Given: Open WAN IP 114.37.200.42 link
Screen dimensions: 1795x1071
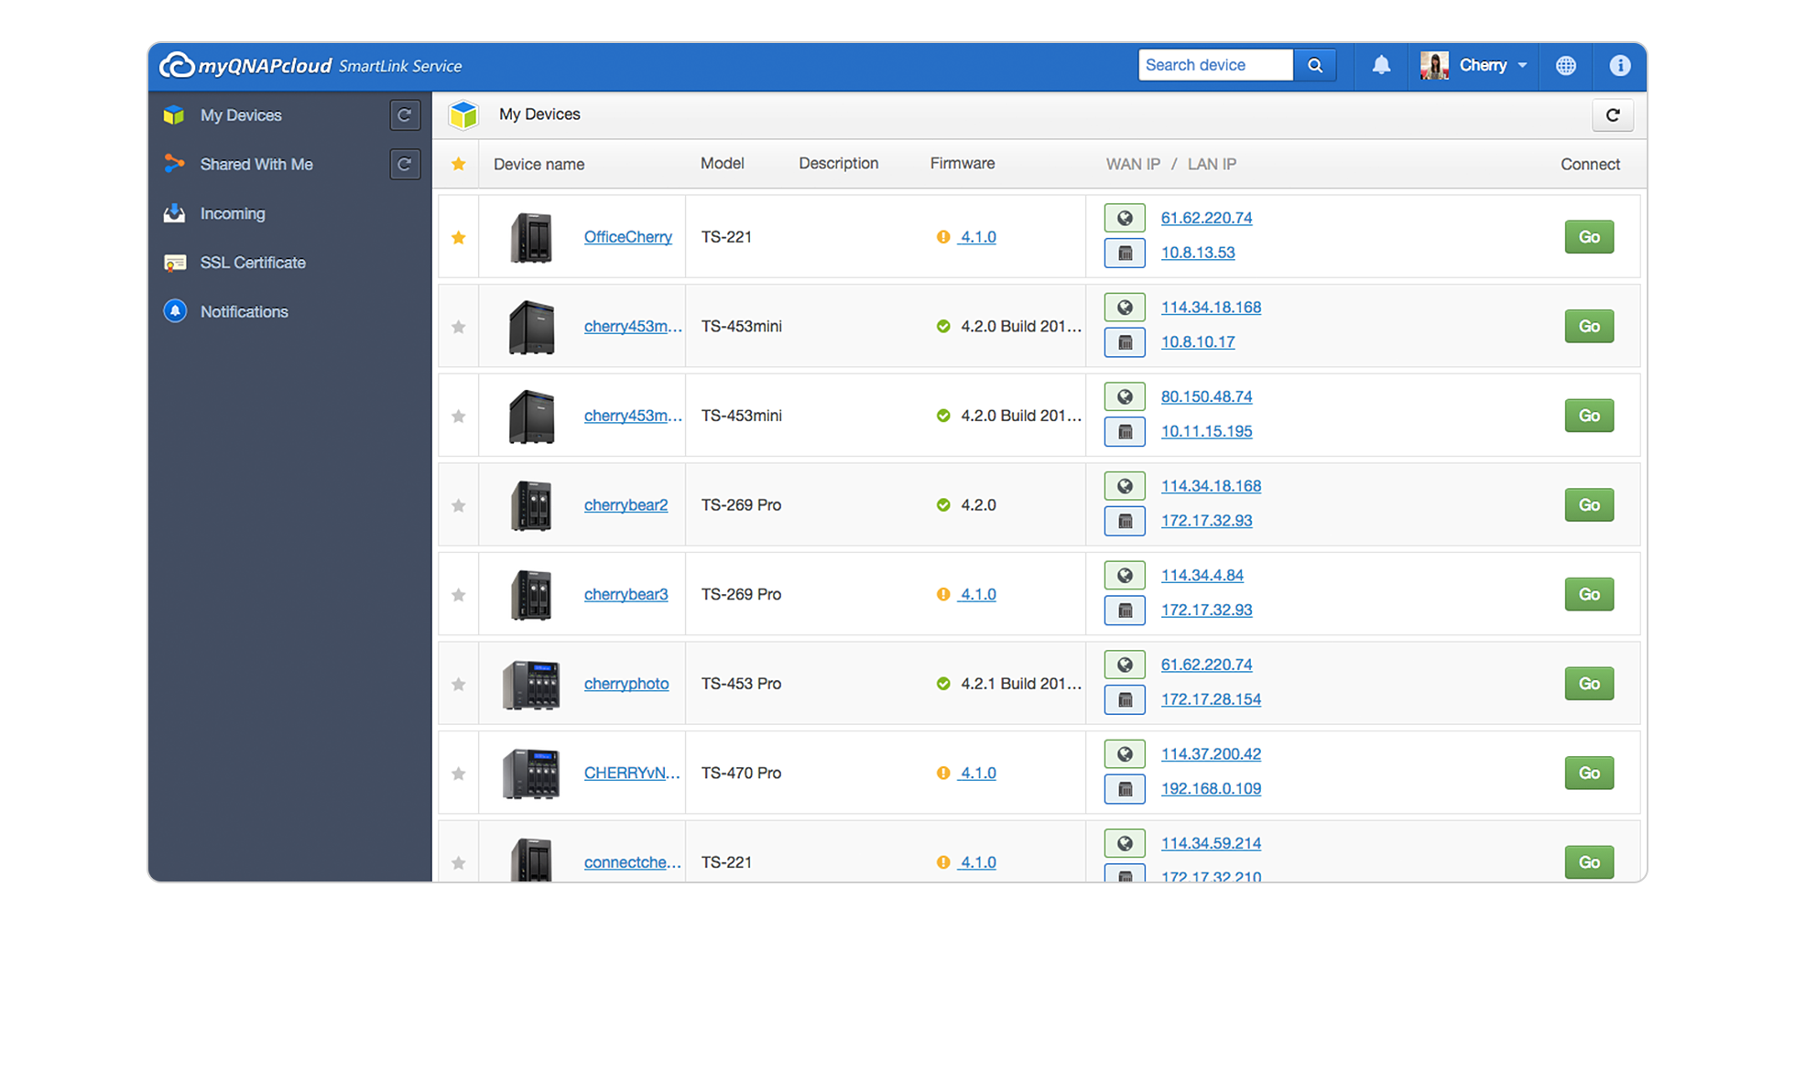Looking at the screenshot, I should point(1211,754).
